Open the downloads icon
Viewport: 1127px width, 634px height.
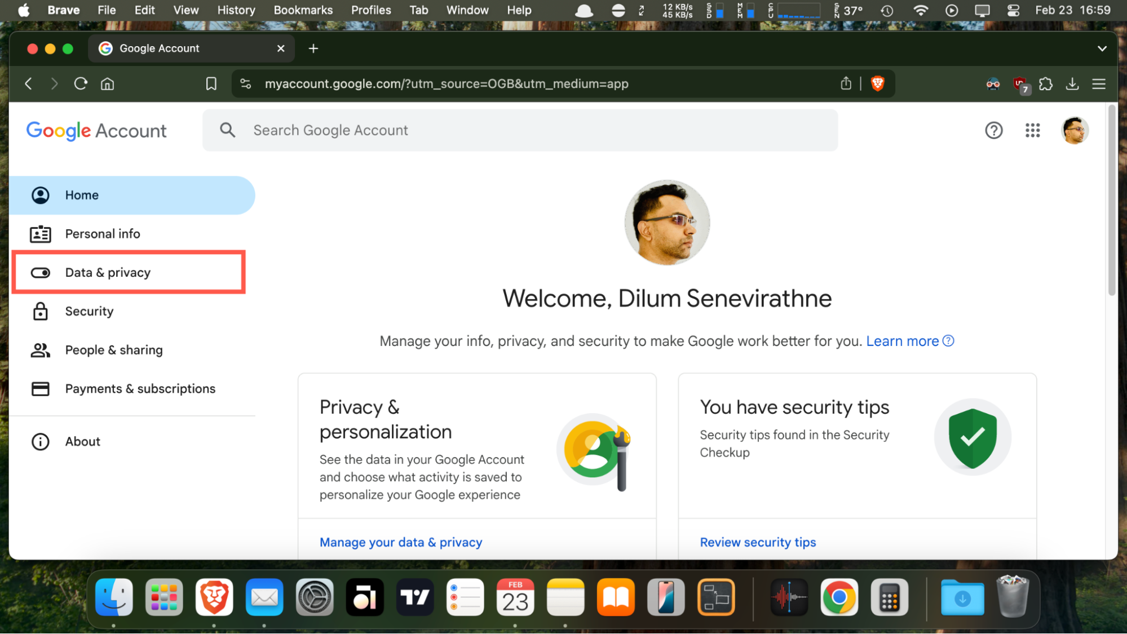tap(1072, 84)
